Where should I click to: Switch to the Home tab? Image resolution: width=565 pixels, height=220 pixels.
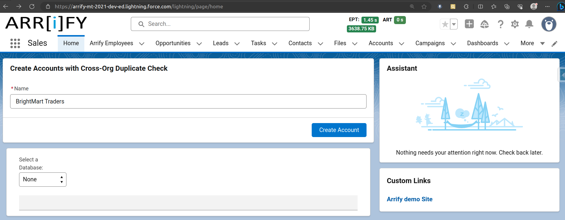tap(71, 43)
